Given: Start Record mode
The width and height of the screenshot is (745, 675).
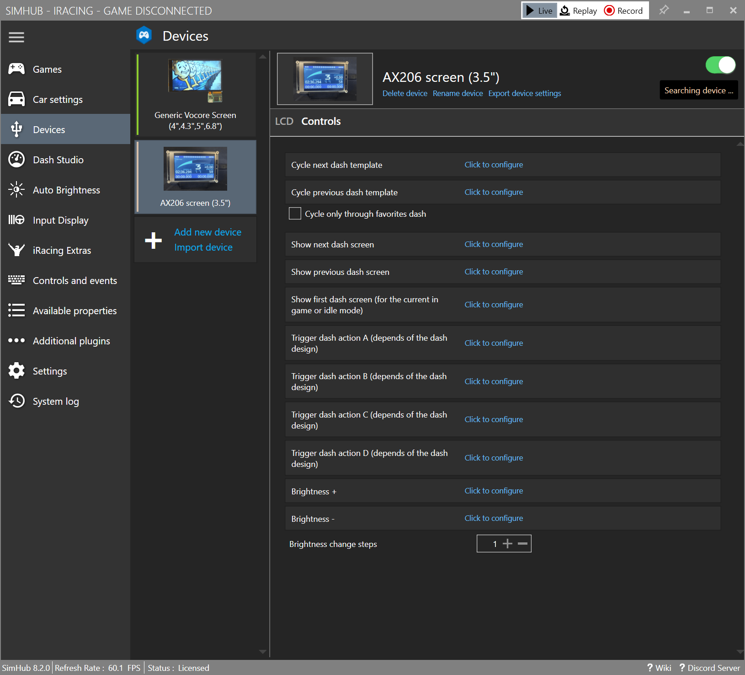Looking at the screenshot, I should click(x=623, y=11).
